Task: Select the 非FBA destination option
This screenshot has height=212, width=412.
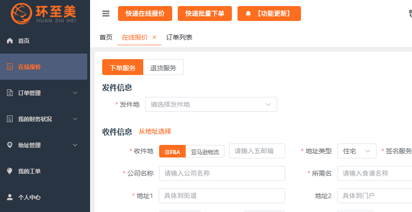Action: click(172, 151)
